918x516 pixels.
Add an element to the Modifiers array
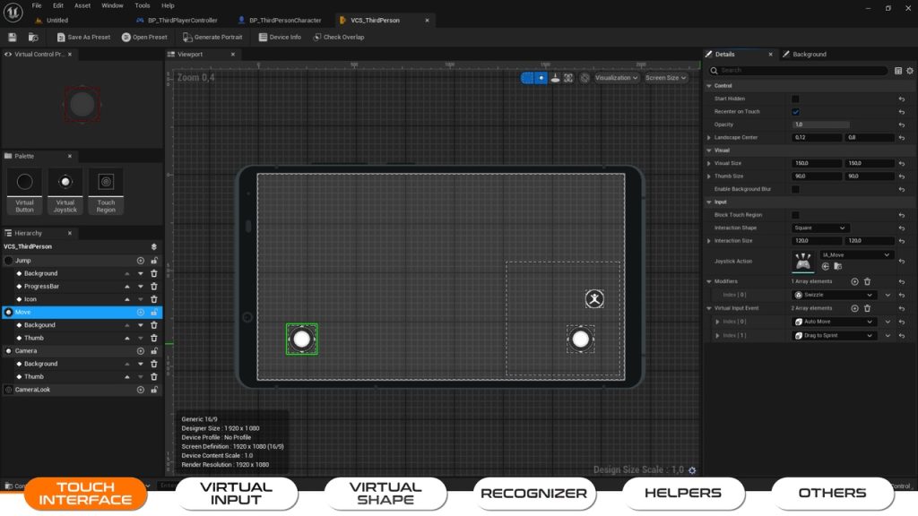[854, 281]
